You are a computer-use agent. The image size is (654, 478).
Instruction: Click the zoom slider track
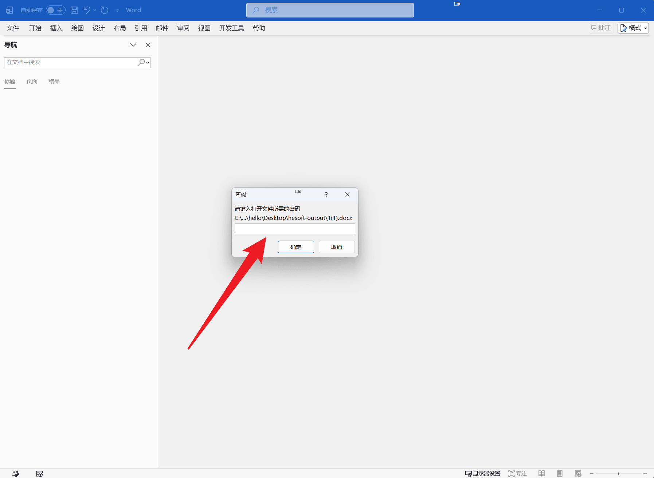(618, 474)
